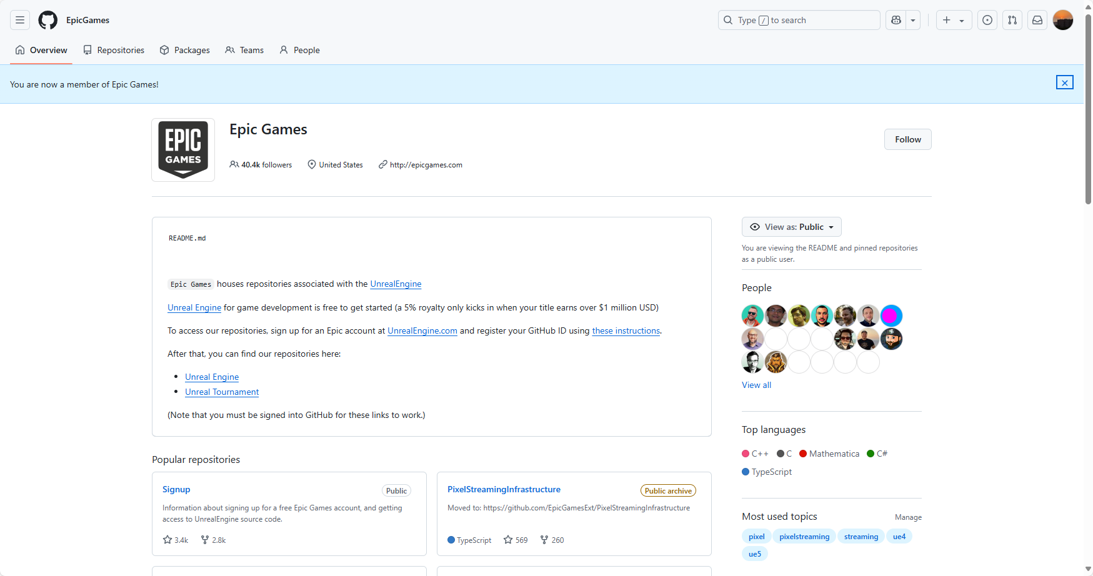Open PixelStreamingInfrastructure forks 260
The image size is (1093, 576).
(x=552, y=540)
